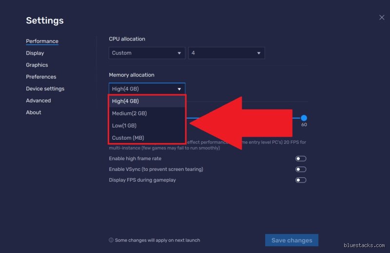This screenshot has width=390, height=253.
Task: Expand the CPU cores dropdown showing 4
Action: click(x=226, y=53)
